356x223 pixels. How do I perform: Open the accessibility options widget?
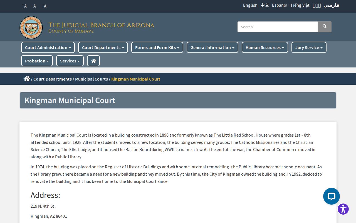point(343,209)
